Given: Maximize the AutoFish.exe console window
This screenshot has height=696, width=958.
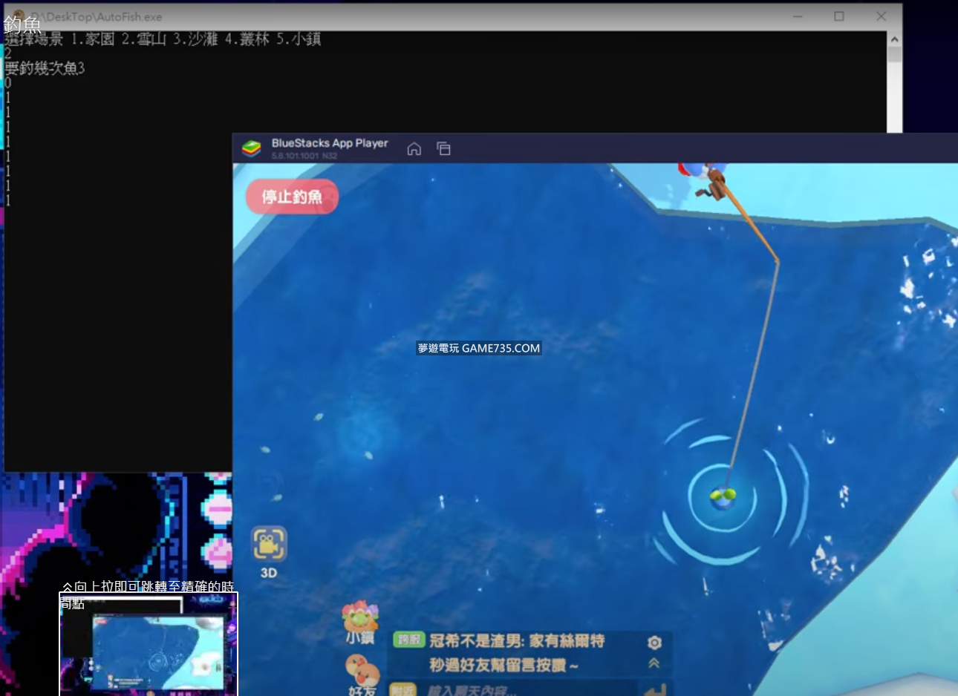Looking at the screenshot, I should [x=839, y=16].
